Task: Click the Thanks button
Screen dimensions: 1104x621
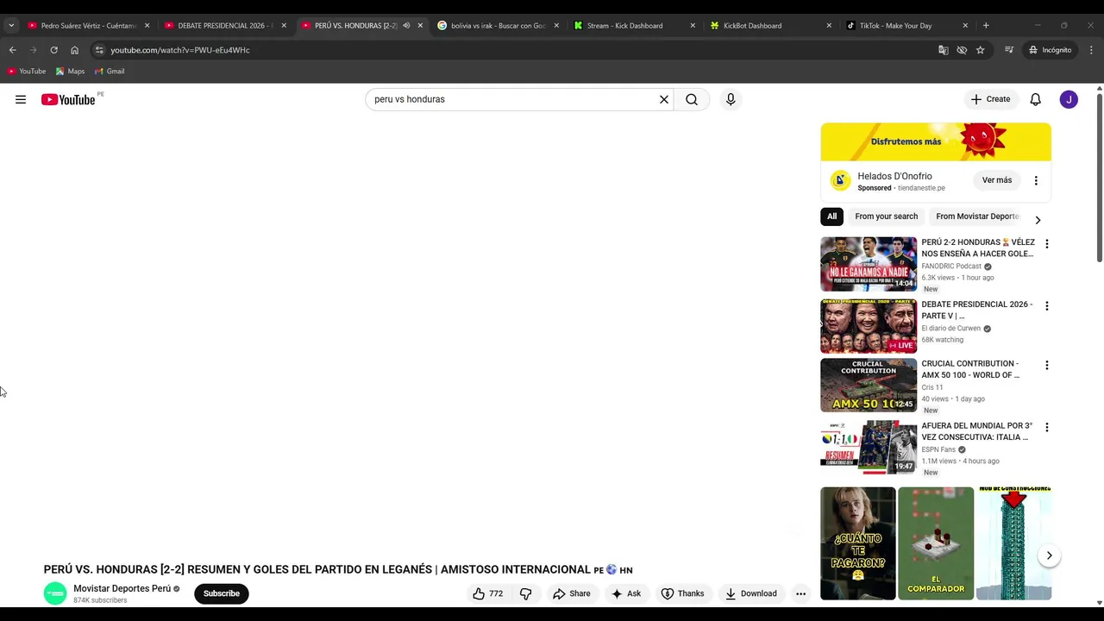Action: point(682,593)
